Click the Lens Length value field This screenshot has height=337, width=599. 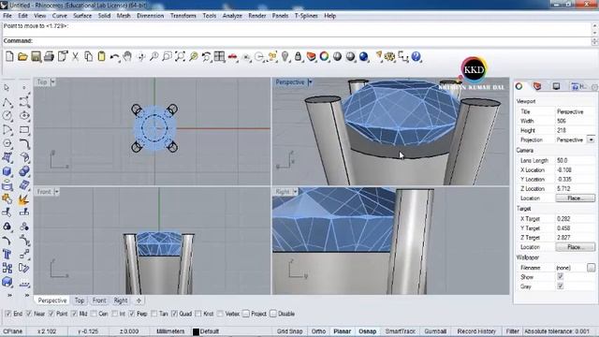pos(575,160)
